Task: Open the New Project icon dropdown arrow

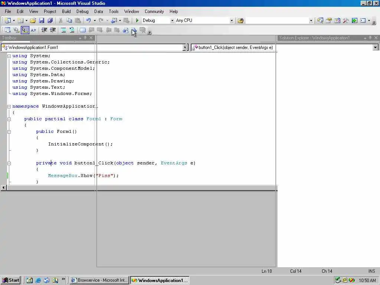Action: (14, 21)
